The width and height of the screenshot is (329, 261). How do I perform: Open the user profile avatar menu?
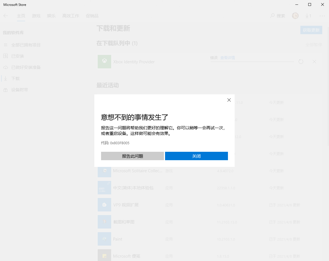coord(295,16)
